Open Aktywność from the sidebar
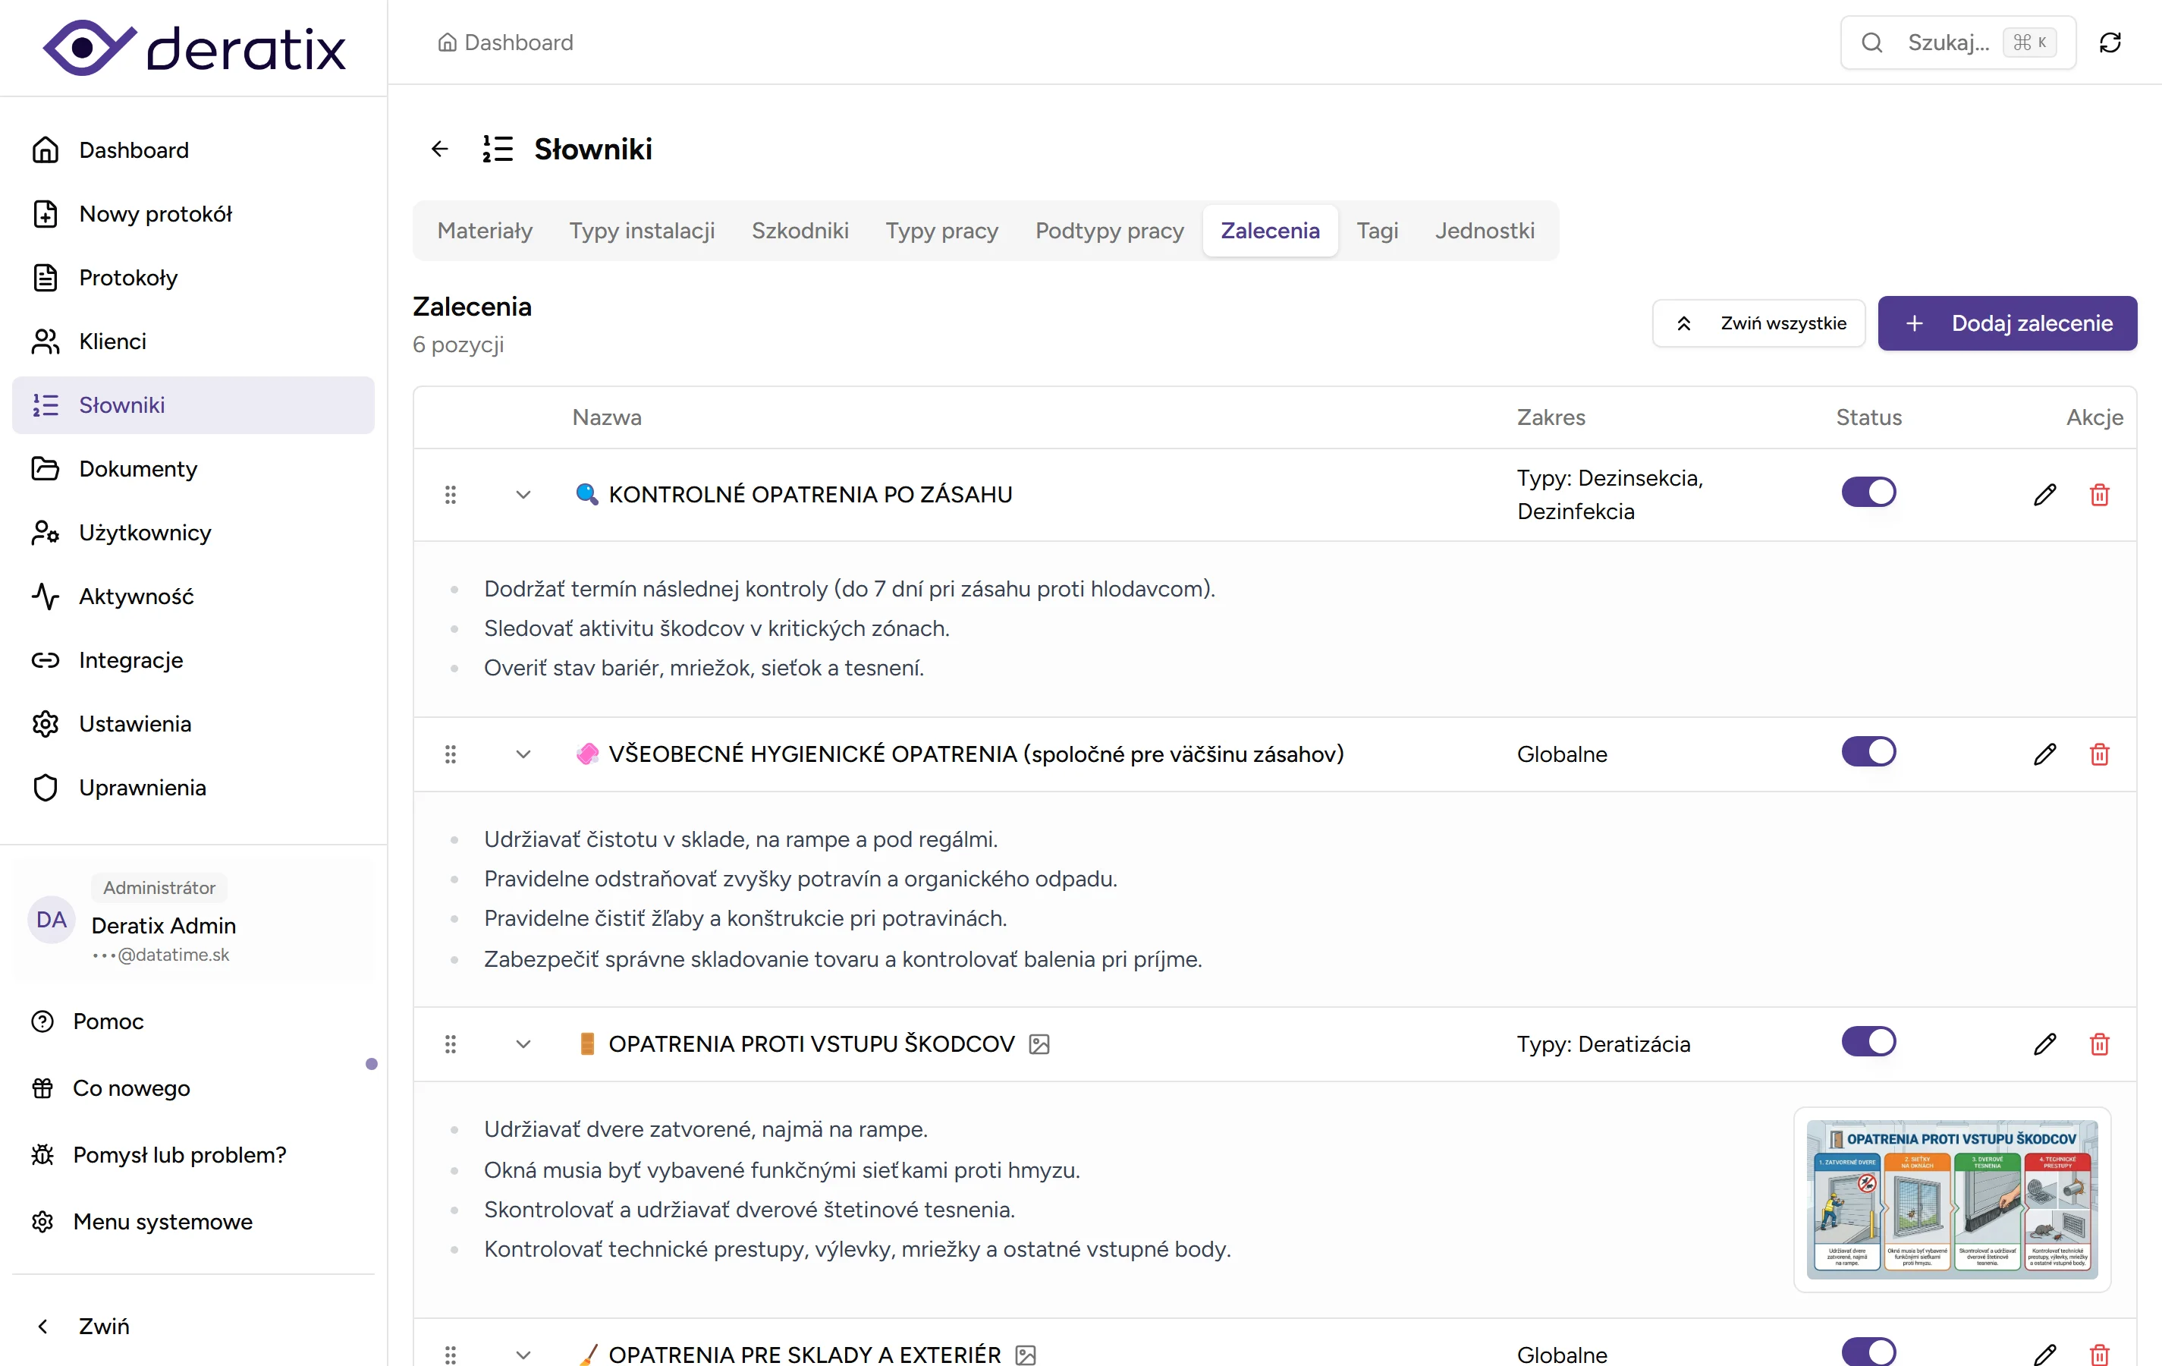Viewport: 2162px width, 1366px height. pos(136,596)
